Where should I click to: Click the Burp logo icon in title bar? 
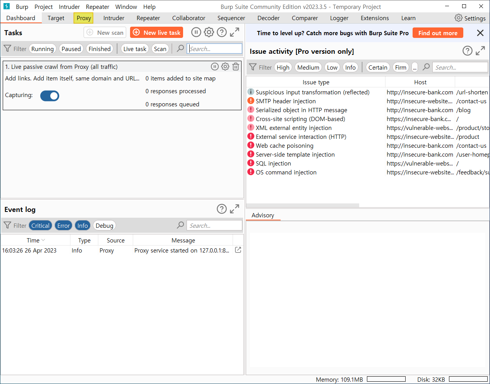click(x=7, y=6)
